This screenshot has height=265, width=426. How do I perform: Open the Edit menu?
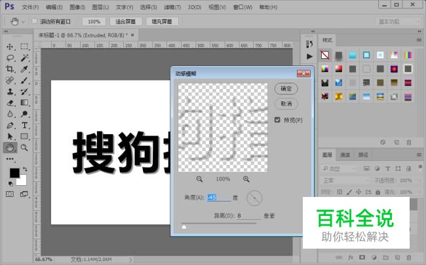[x=54, y=7]
